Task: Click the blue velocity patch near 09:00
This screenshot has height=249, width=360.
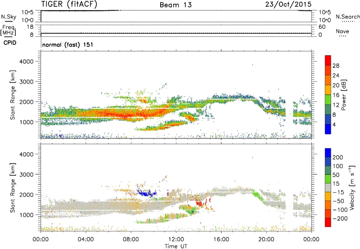Action: pos(147,194)
